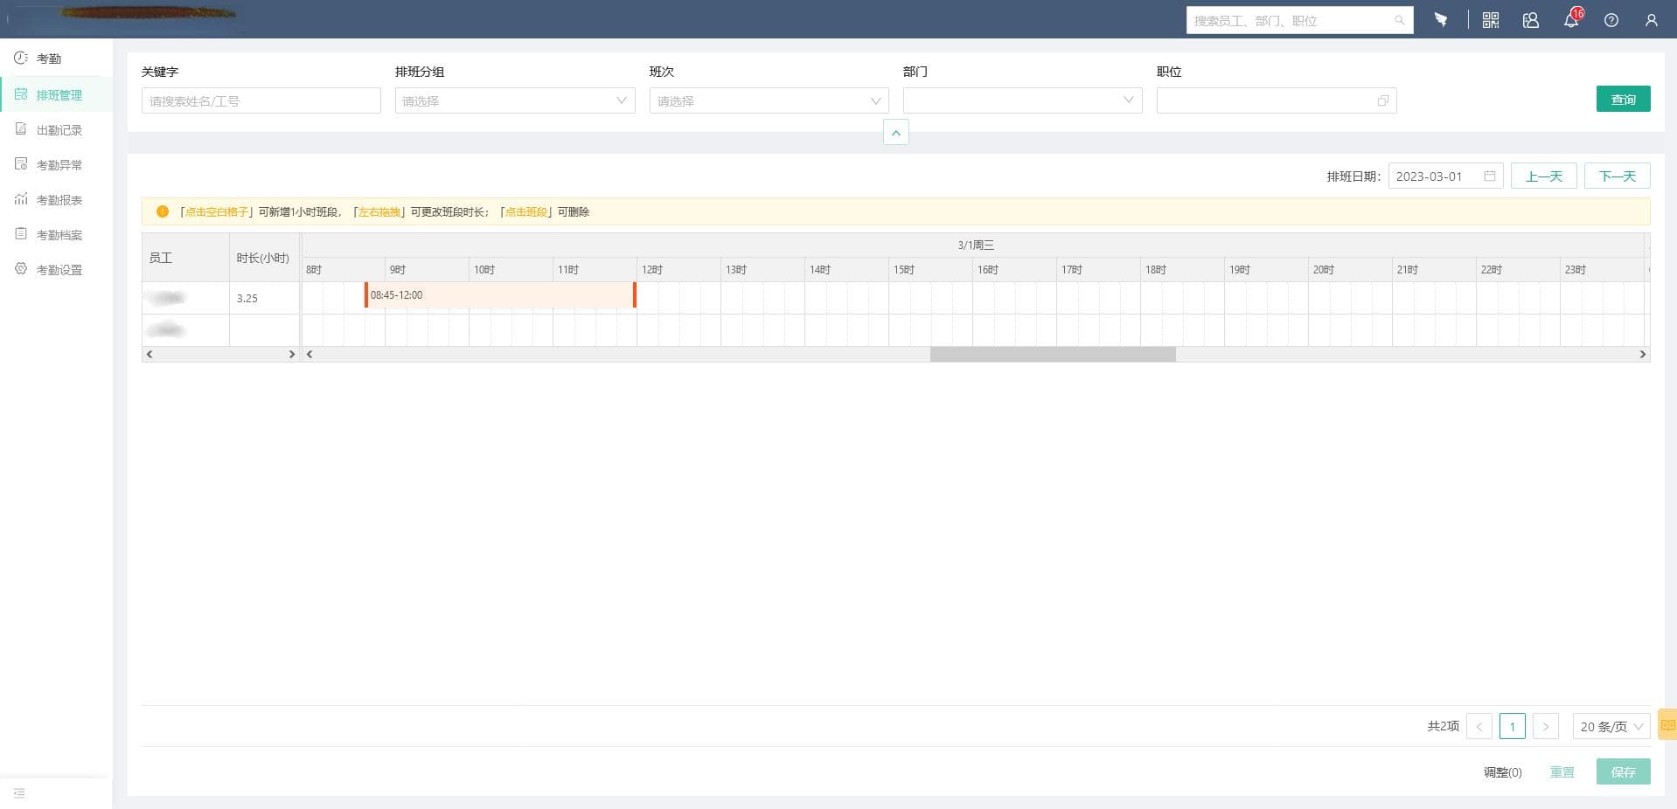Open the 部门 dropdown
Image resolution: width=1677 pixels, height=809 pixels.
1022,100
